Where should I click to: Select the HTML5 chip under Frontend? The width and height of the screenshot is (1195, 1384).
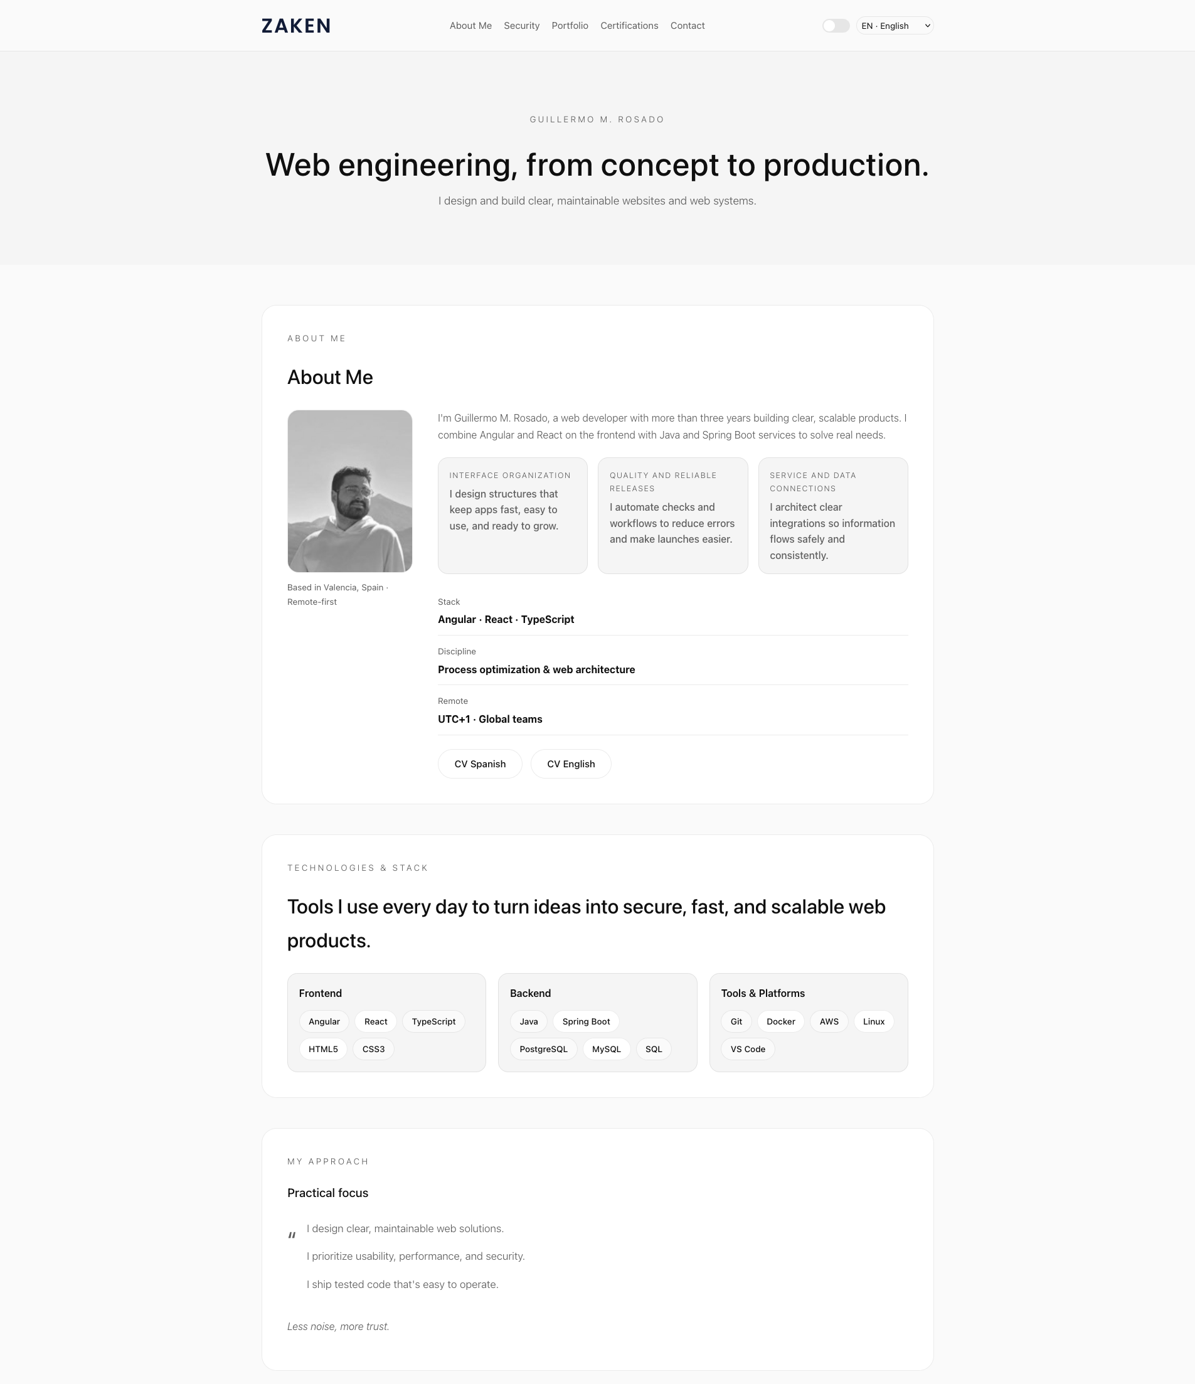pos(322,1049)
